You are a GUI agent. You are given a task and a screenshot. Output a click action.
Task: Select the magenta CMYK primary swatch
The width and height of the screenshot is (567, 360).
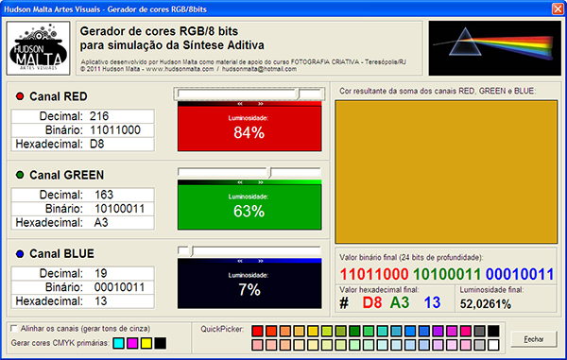coord(132,343)
